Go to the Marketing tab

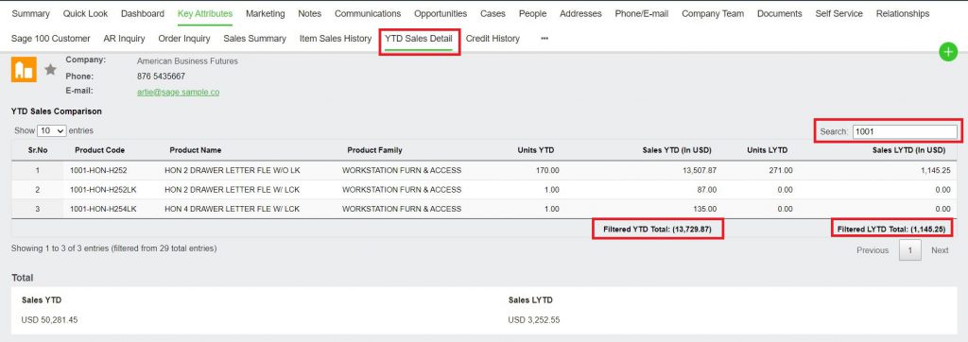(266, 13)
